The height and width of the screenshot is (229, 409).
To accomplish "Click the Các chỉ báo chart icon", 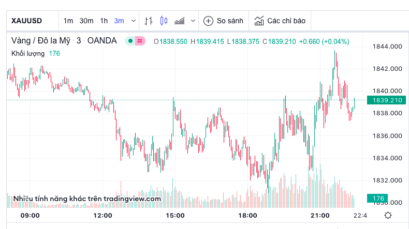I will click(x=259, y=21).
